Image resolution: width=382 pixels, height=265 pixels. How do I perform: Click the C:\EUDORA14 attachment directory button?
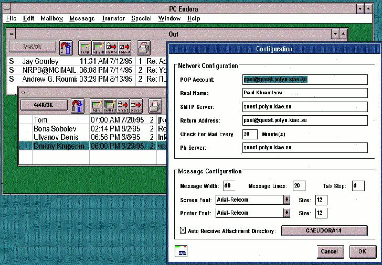(x=324, y=230)
